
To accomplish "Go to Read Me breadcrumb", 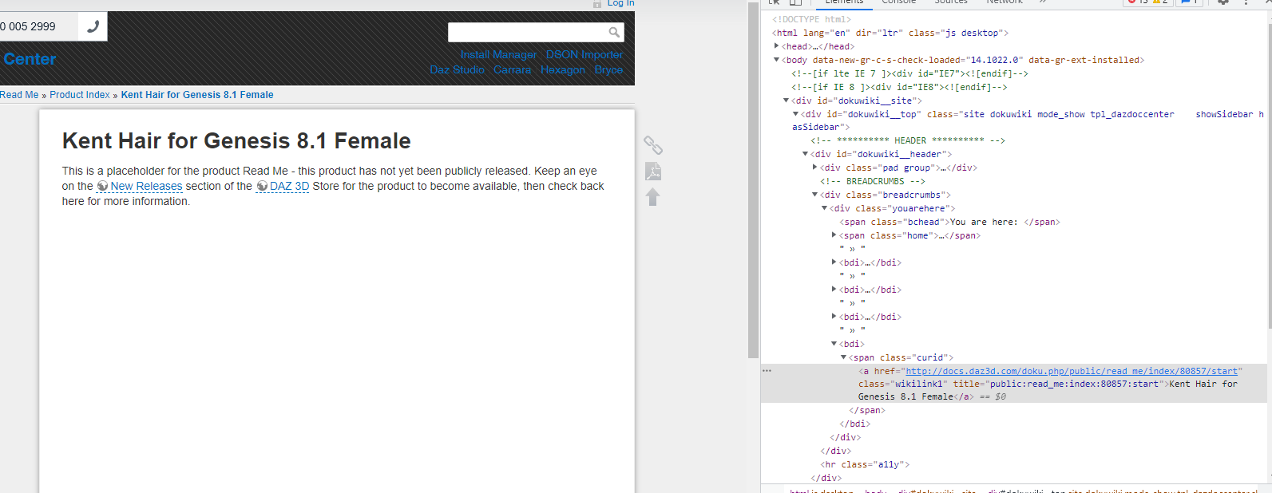I will click(x=19, y=94).
